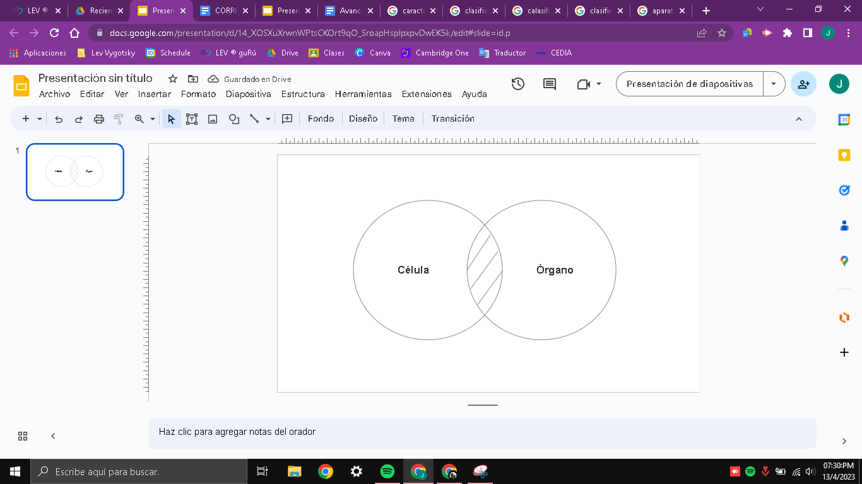862x484 pixels.
Task: Open the Insertar menu
Action: point(155,94)
